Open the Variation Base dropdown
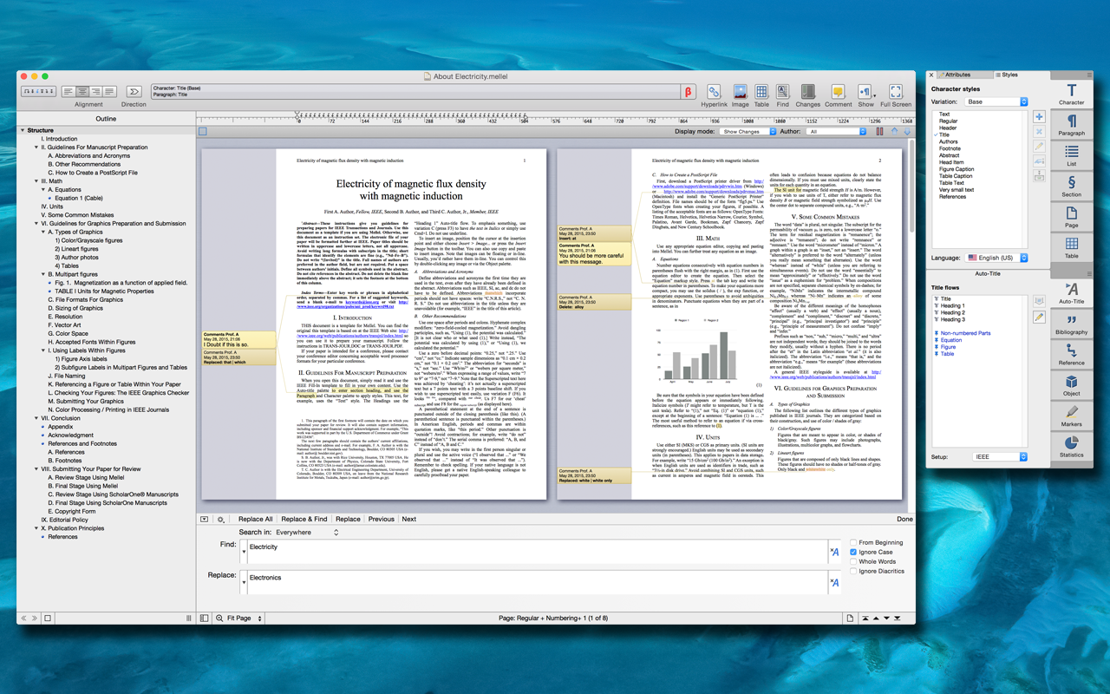1110x694 pixels. pos(997,101)
